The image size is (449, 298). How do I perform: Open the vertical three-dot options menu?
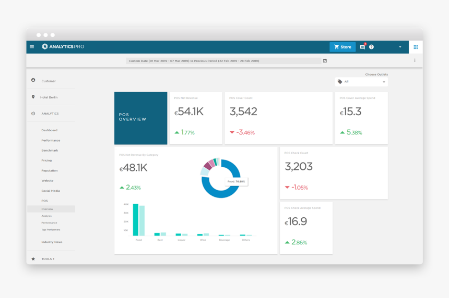(x=415, y=60)
